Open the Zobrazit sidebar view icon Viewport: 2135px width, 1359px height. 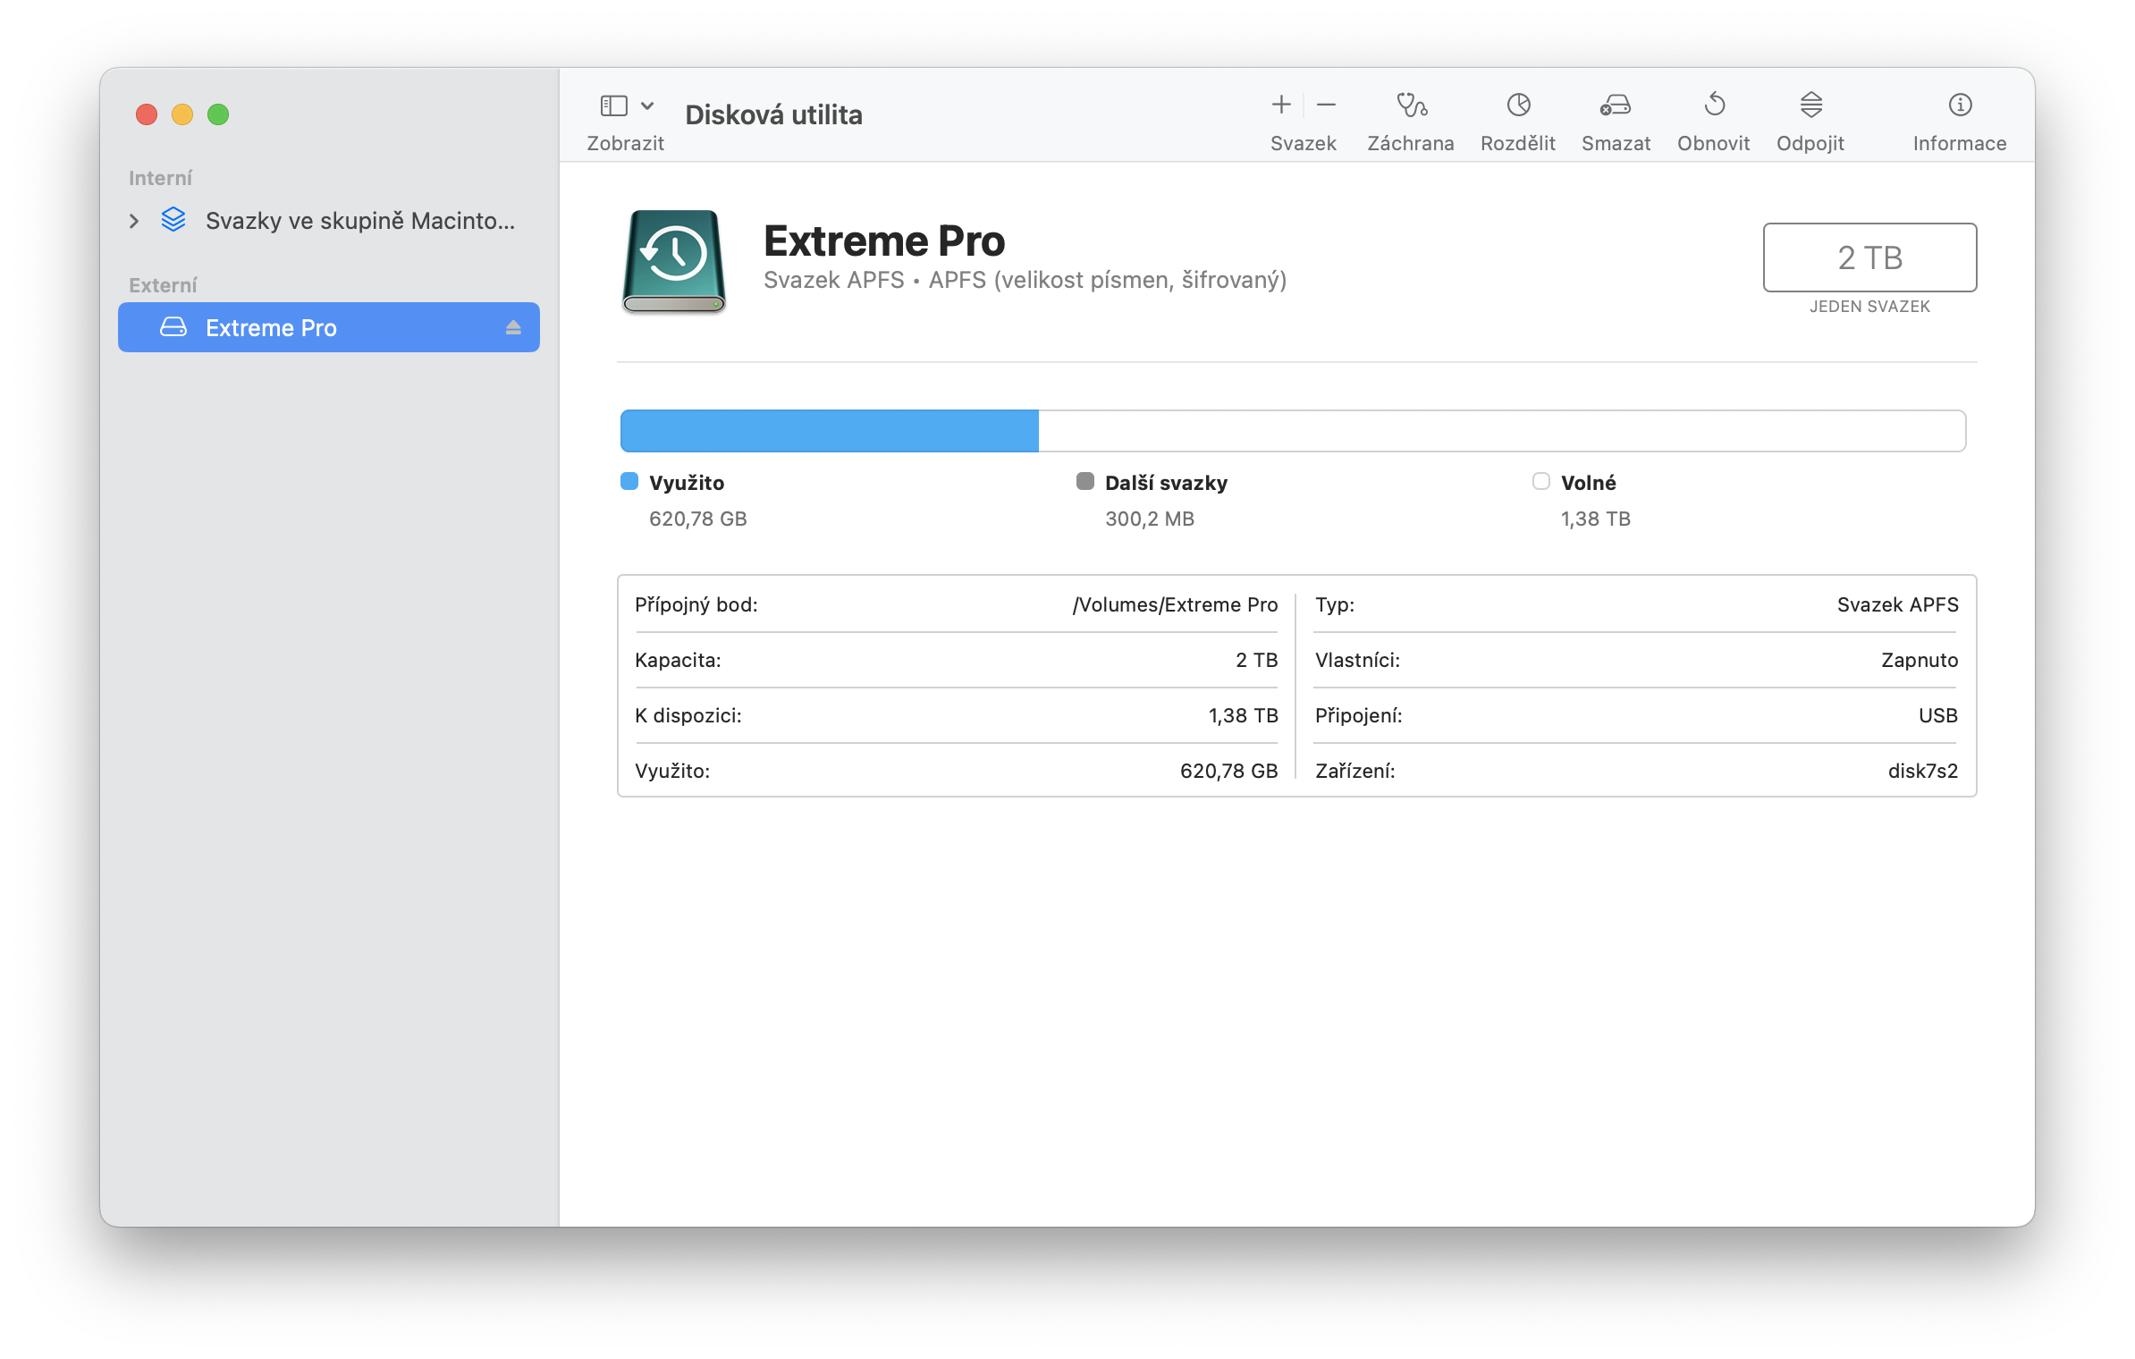613,106
